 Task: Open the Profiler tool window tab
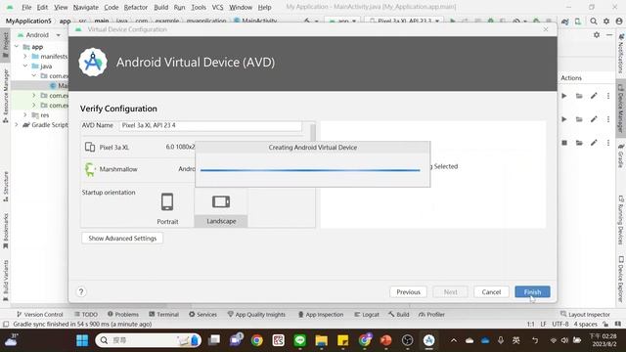(x=431, y=315)
